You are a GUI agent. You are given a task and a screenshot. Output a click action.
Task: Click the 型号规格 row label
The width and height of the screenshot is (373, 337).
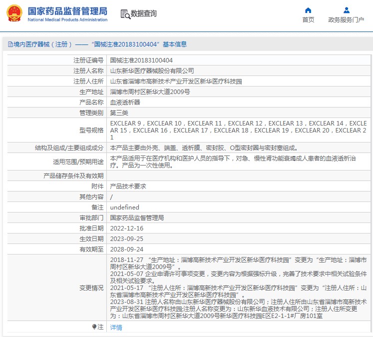click(91, 130)
